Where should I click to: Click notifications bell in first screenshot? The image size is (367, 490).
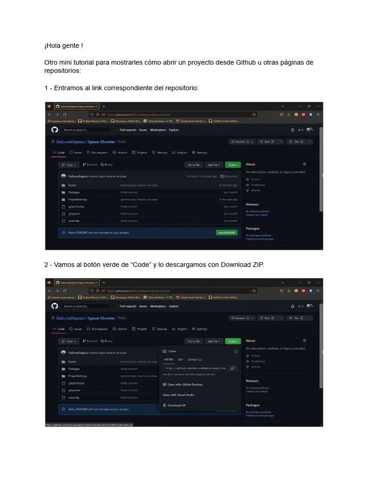pyautogui.click(x=292, y=130)
